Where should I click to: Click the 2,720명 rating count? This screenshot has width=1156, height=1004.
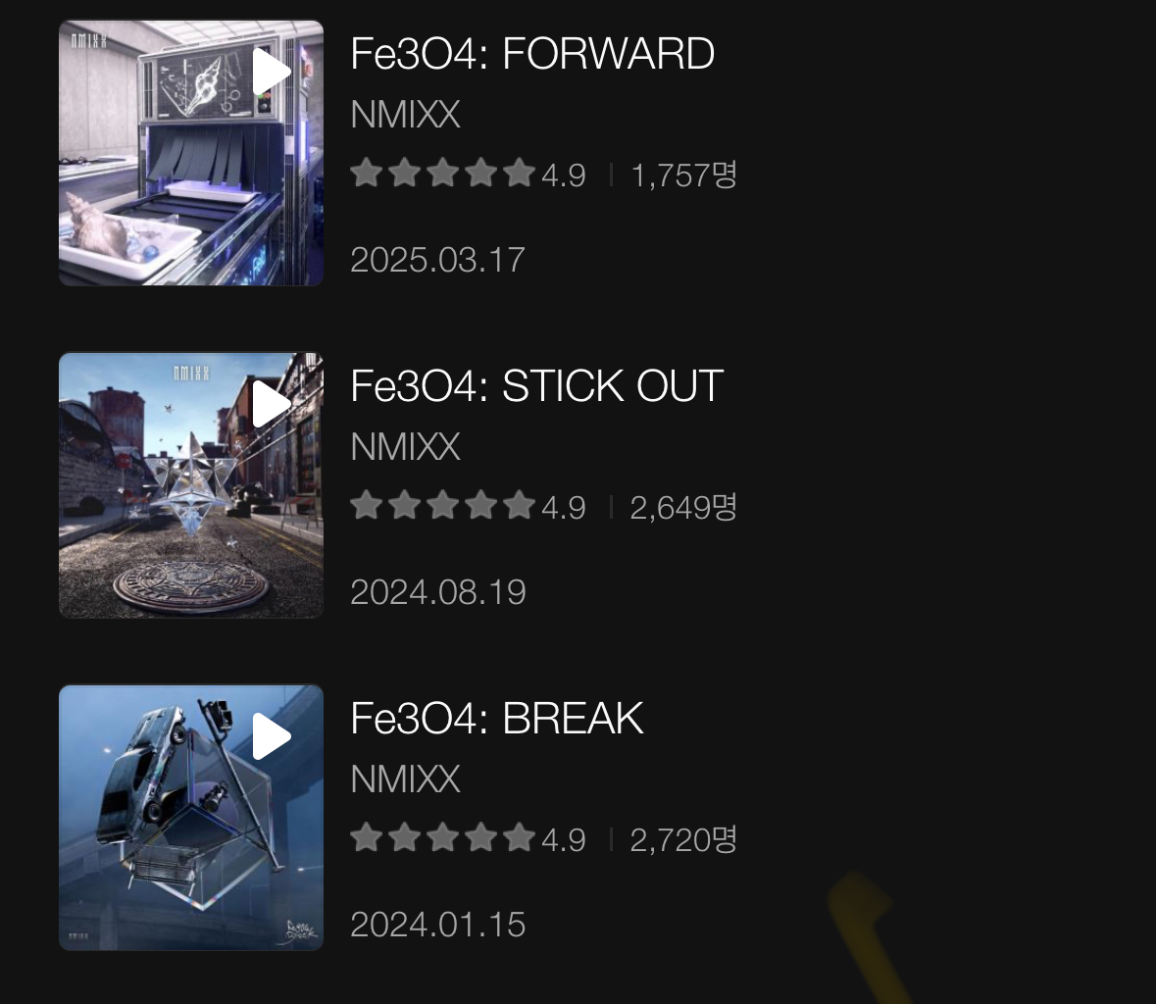683,839
